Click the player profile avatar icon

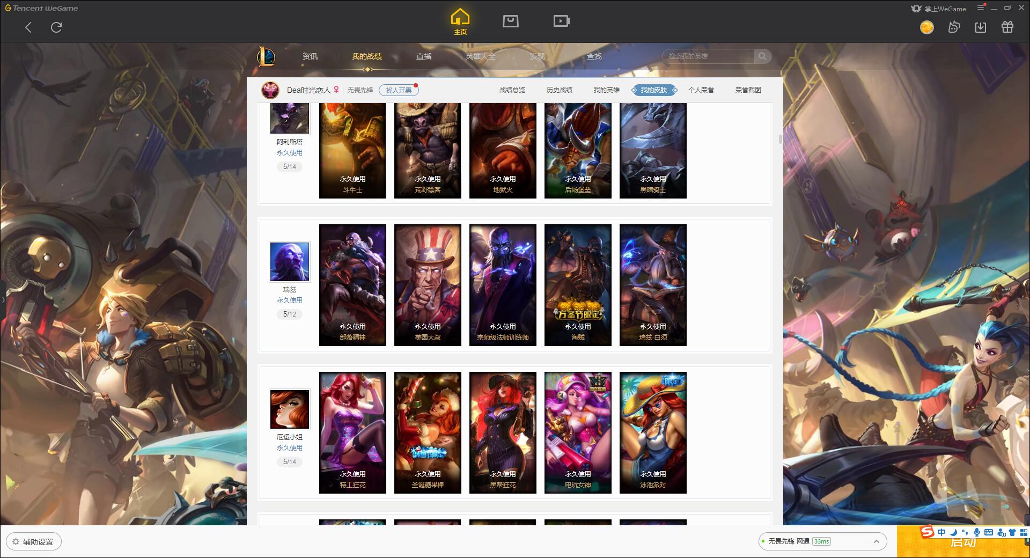point(270,90)
